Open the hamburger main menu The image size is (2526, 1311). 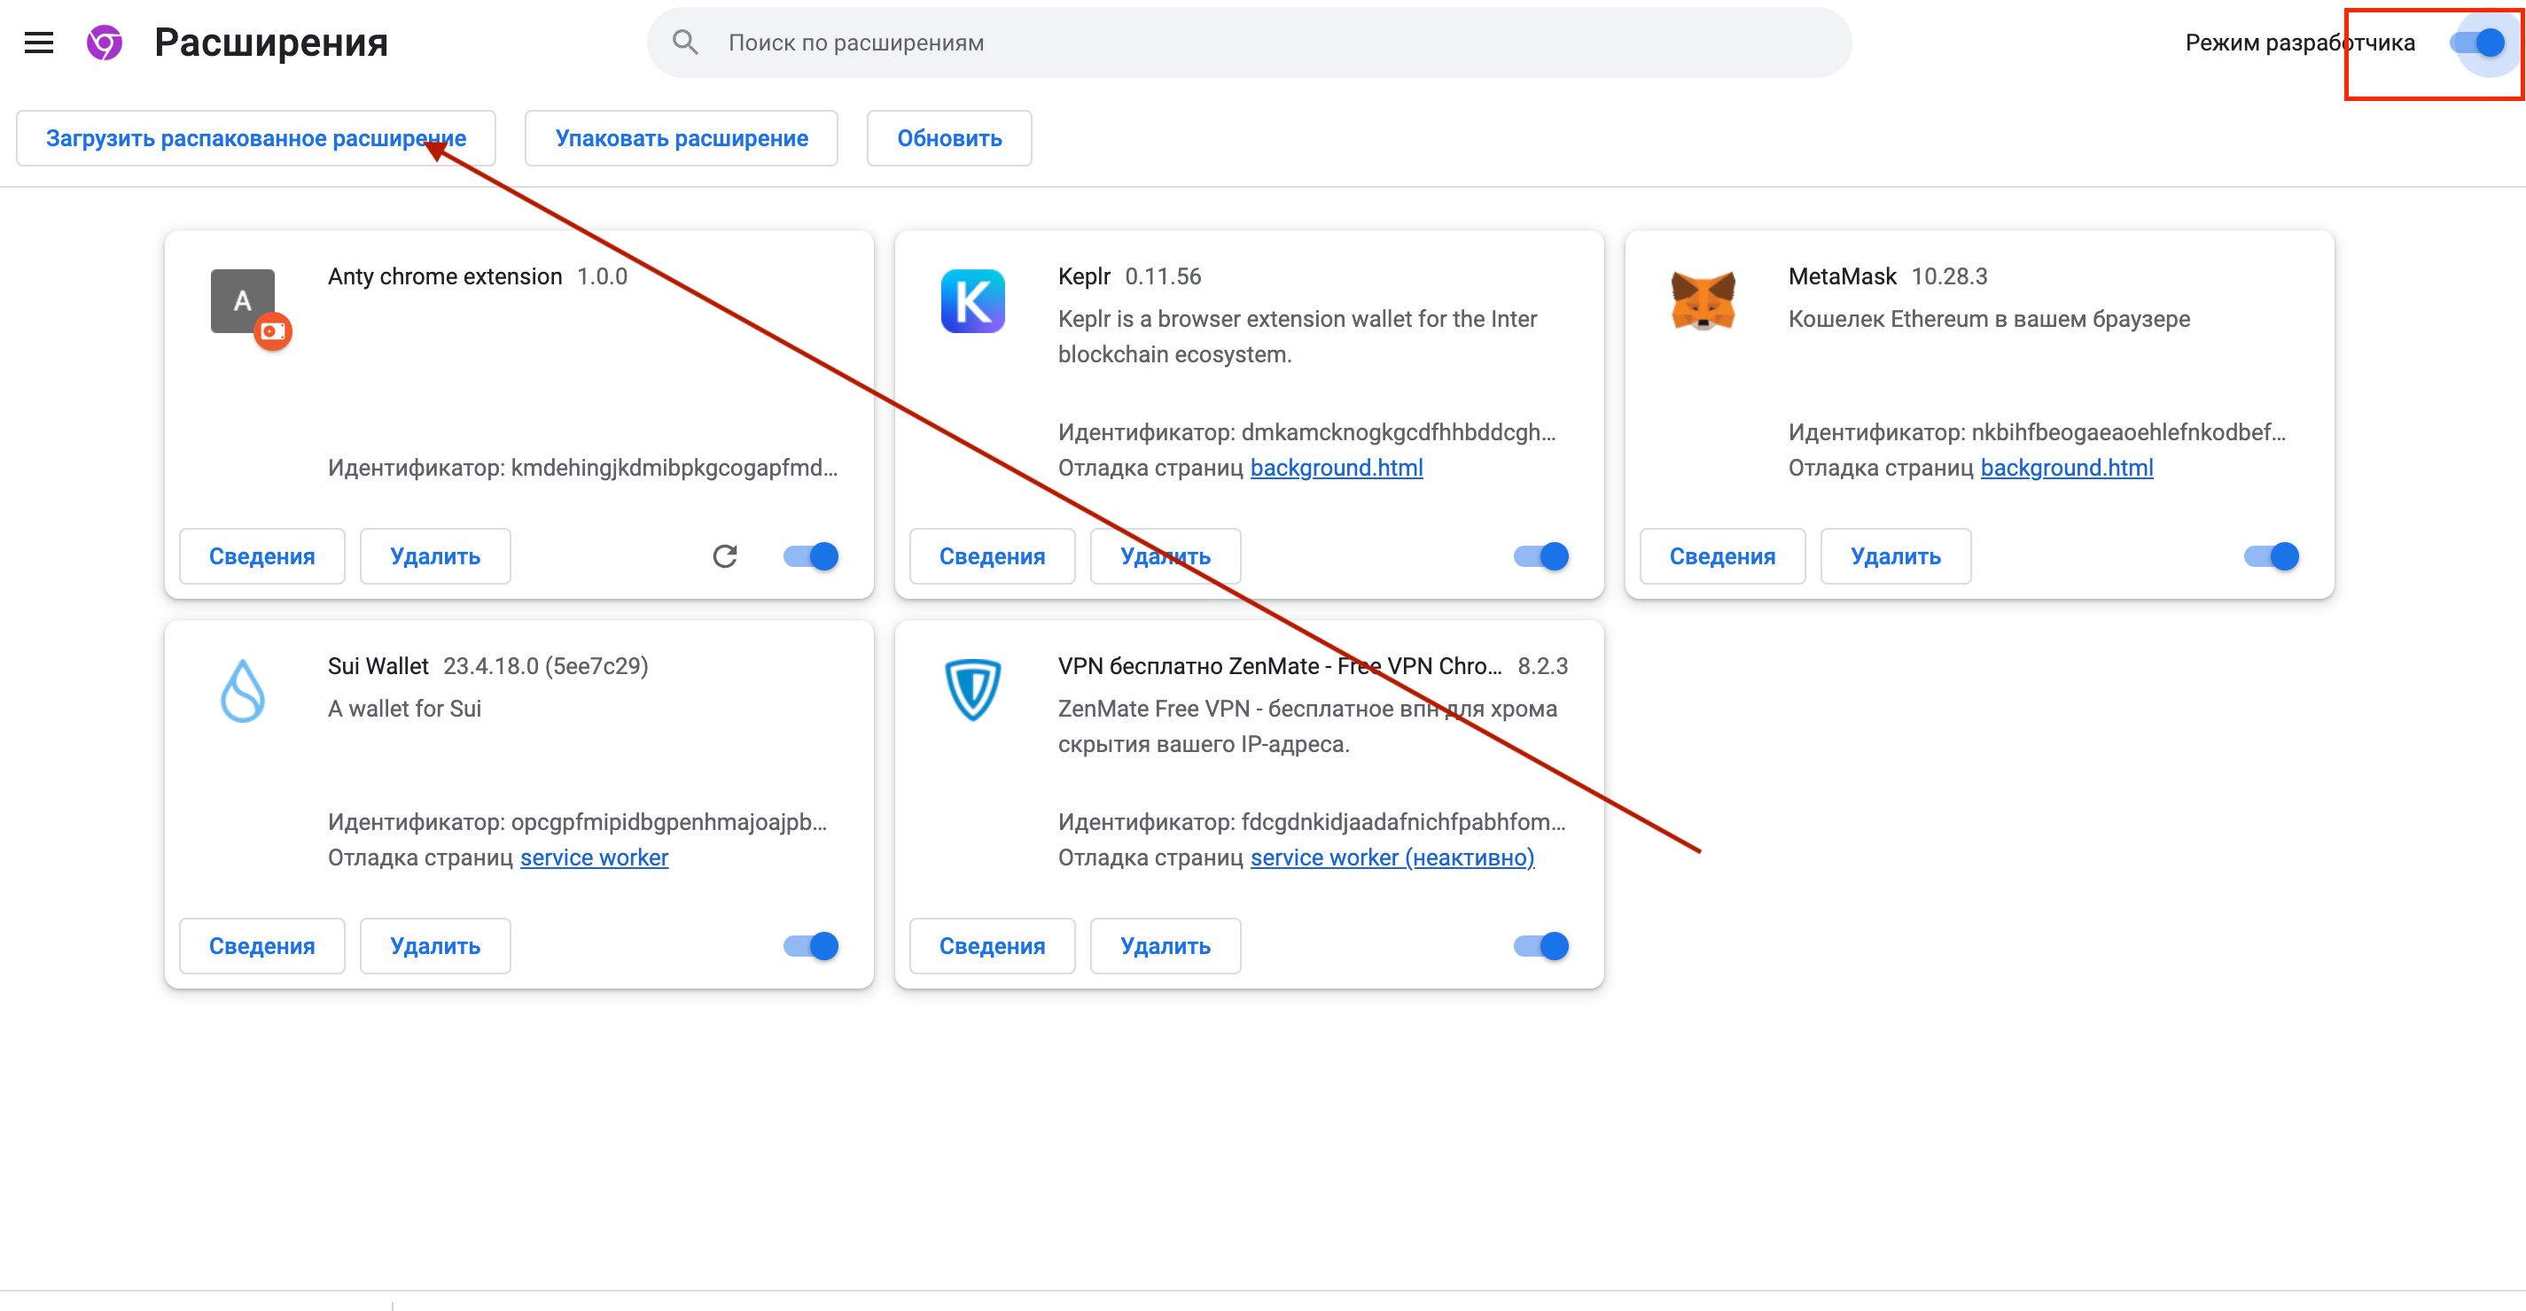pos(38,43)
